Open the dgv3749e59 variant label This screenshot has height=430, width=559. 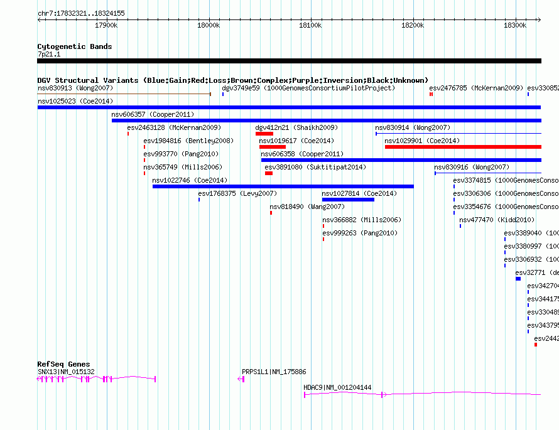308,88
